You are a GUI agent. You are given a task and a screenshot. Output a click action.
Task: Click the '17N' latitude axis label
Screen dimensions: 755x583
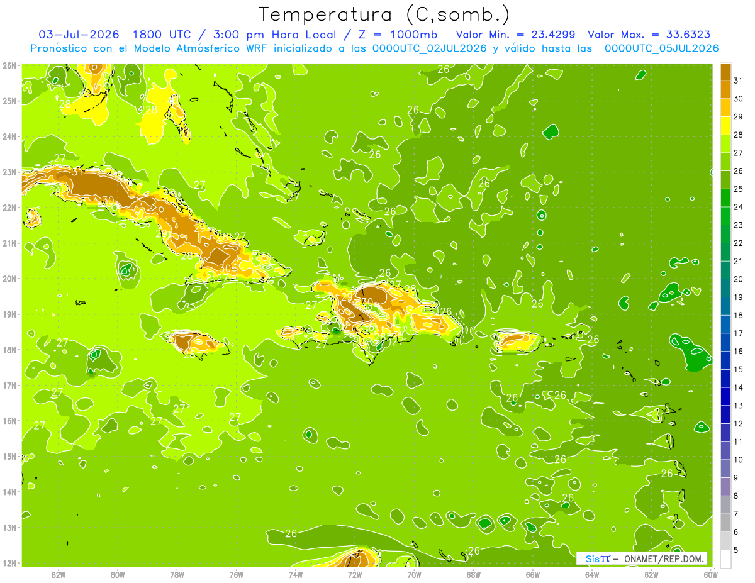click(x=9, y=386)
